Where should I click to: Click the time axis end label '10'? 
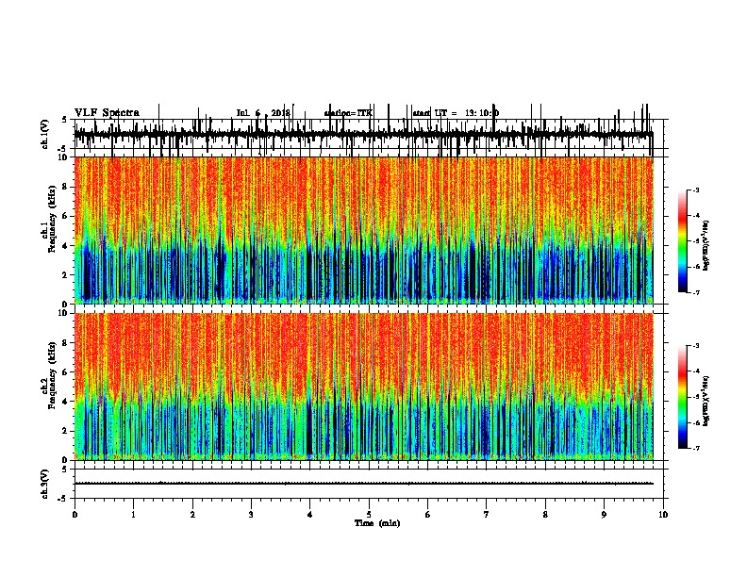[663, 515]
